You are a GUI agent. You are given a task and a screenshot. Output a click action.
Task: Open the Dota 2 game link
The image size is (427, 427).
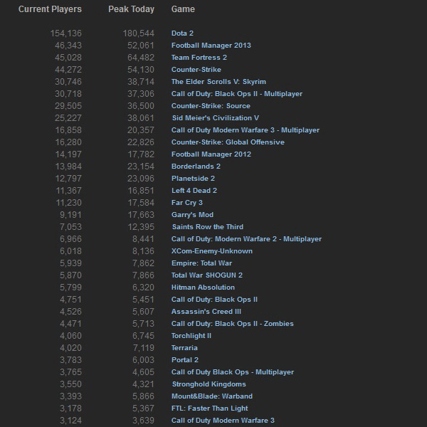[x=182, y=33]
